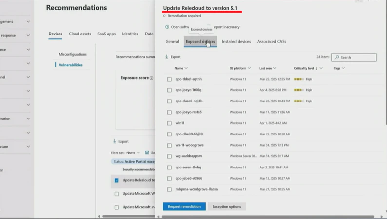
Task: Click Security recommendation column header
Action: coord(139,169)
